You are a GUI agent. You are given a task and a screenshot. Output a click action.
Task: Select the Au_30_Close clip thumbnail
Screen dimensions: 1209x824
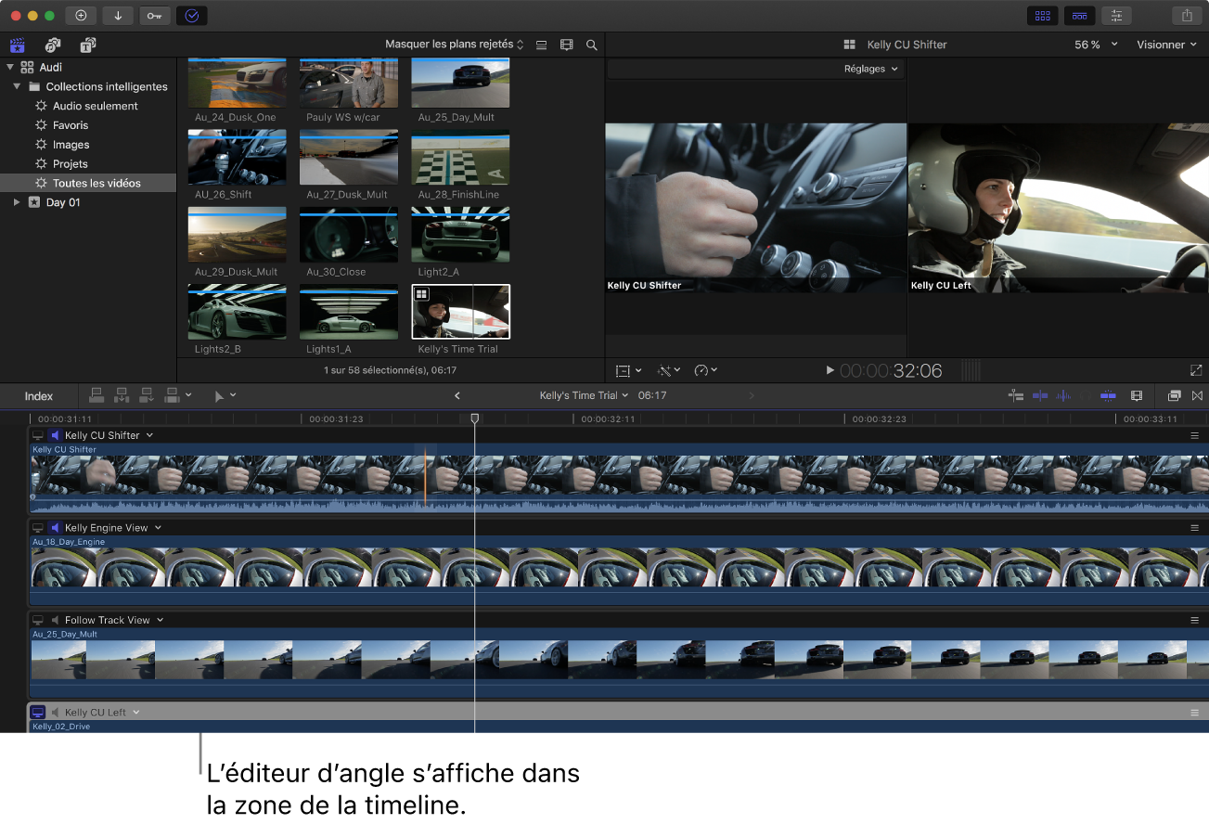(348, 235)
